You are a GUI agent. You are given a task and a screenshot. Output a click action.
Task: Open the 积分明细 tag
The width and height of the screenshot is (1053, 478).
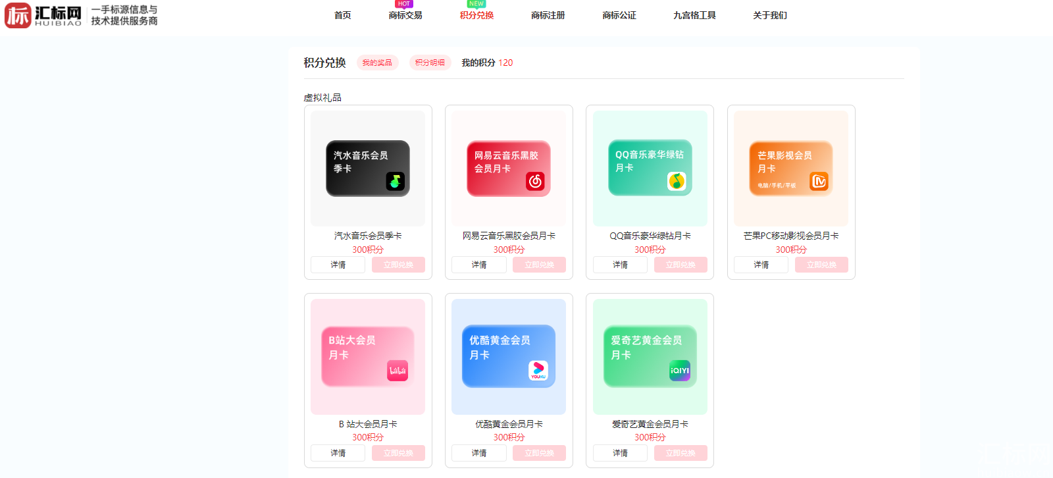click(x=430, y=63)
